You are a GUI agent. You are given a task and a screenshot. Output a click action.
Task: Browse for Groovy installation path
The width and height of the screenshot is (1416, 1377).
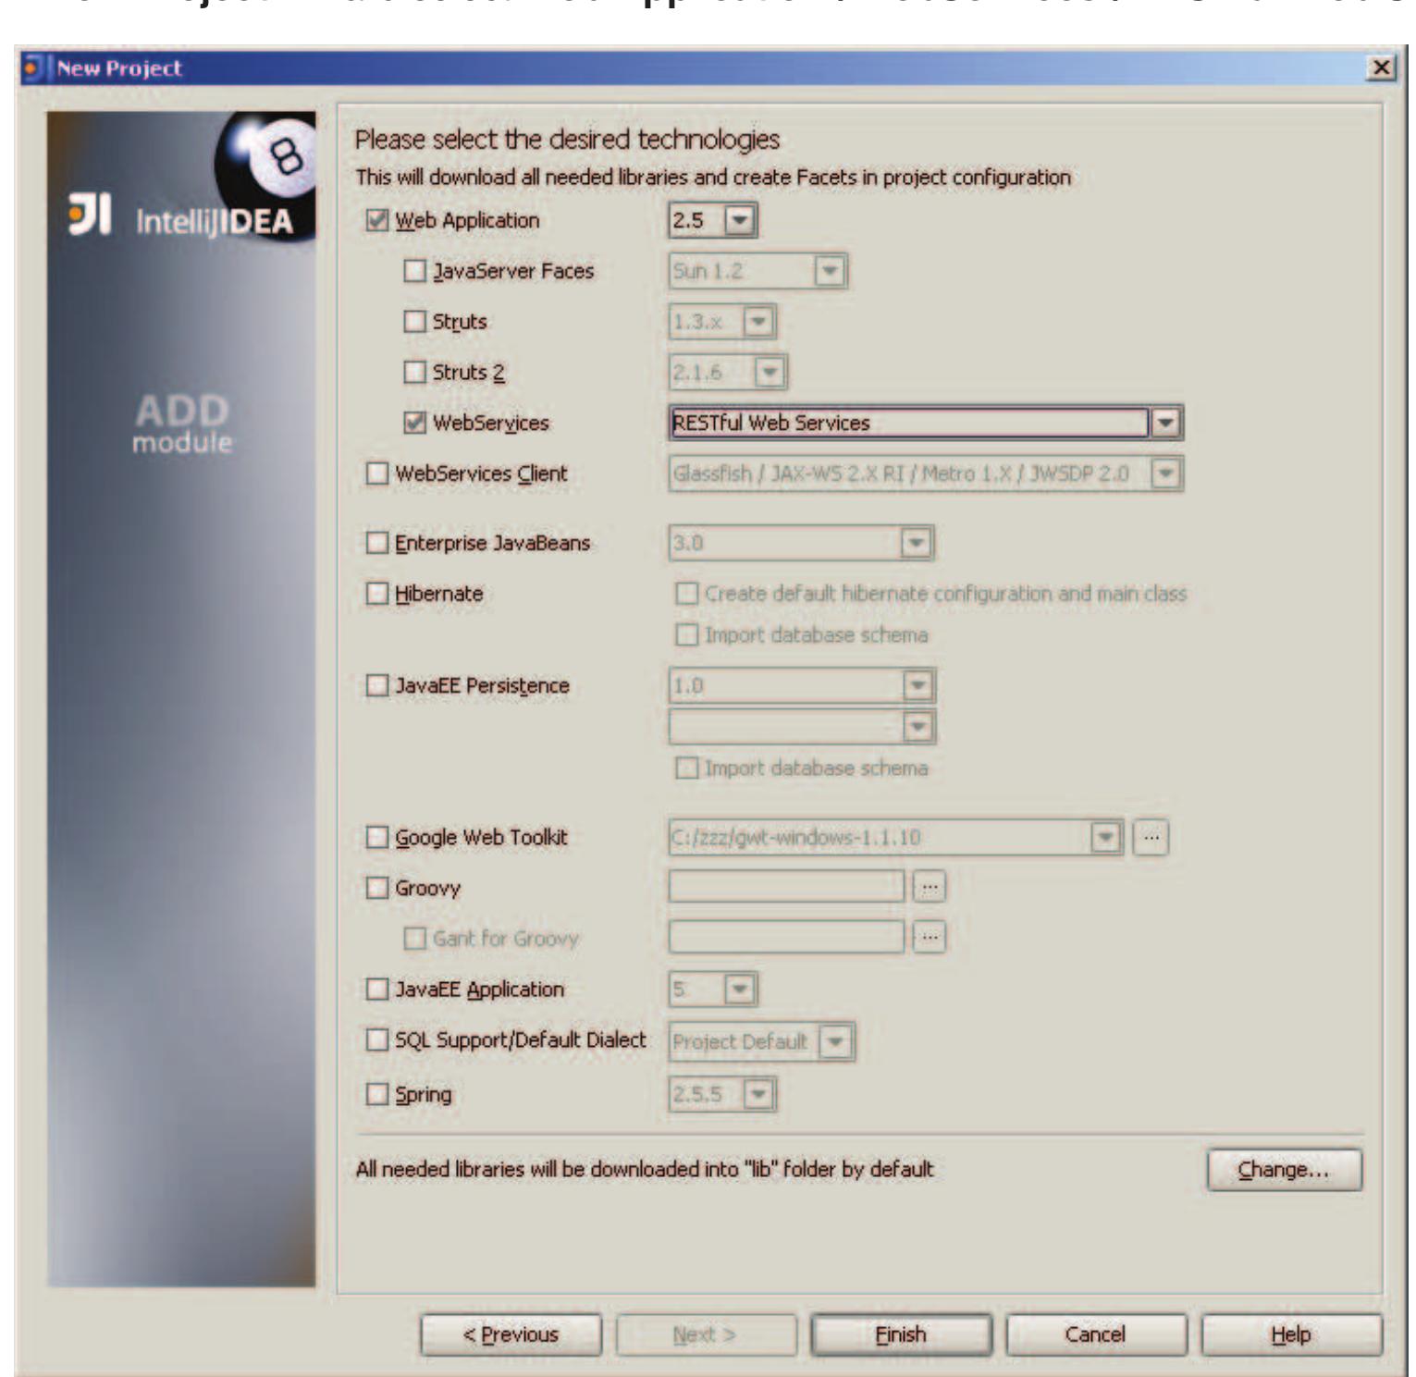pyautogui.click(x=930, y=887)
